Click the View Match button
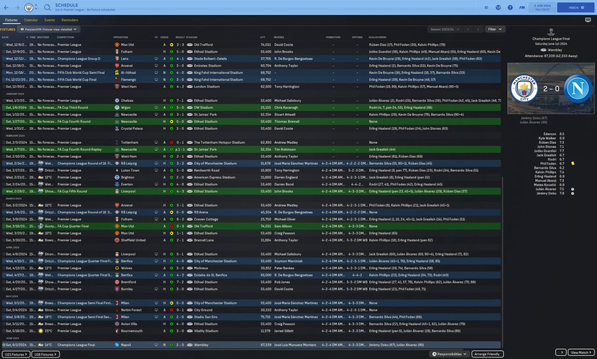 point(581,352)
